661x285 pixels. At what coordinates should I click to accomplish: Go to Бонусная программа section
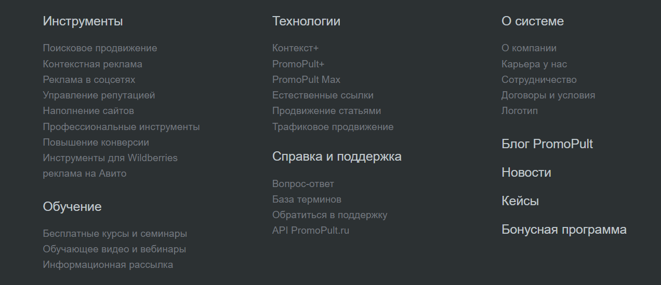click(564, 230)
